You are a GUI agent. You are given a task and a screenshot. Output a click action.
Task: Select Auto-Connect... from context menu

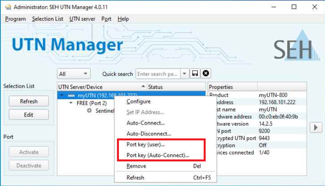click(165, 123)
